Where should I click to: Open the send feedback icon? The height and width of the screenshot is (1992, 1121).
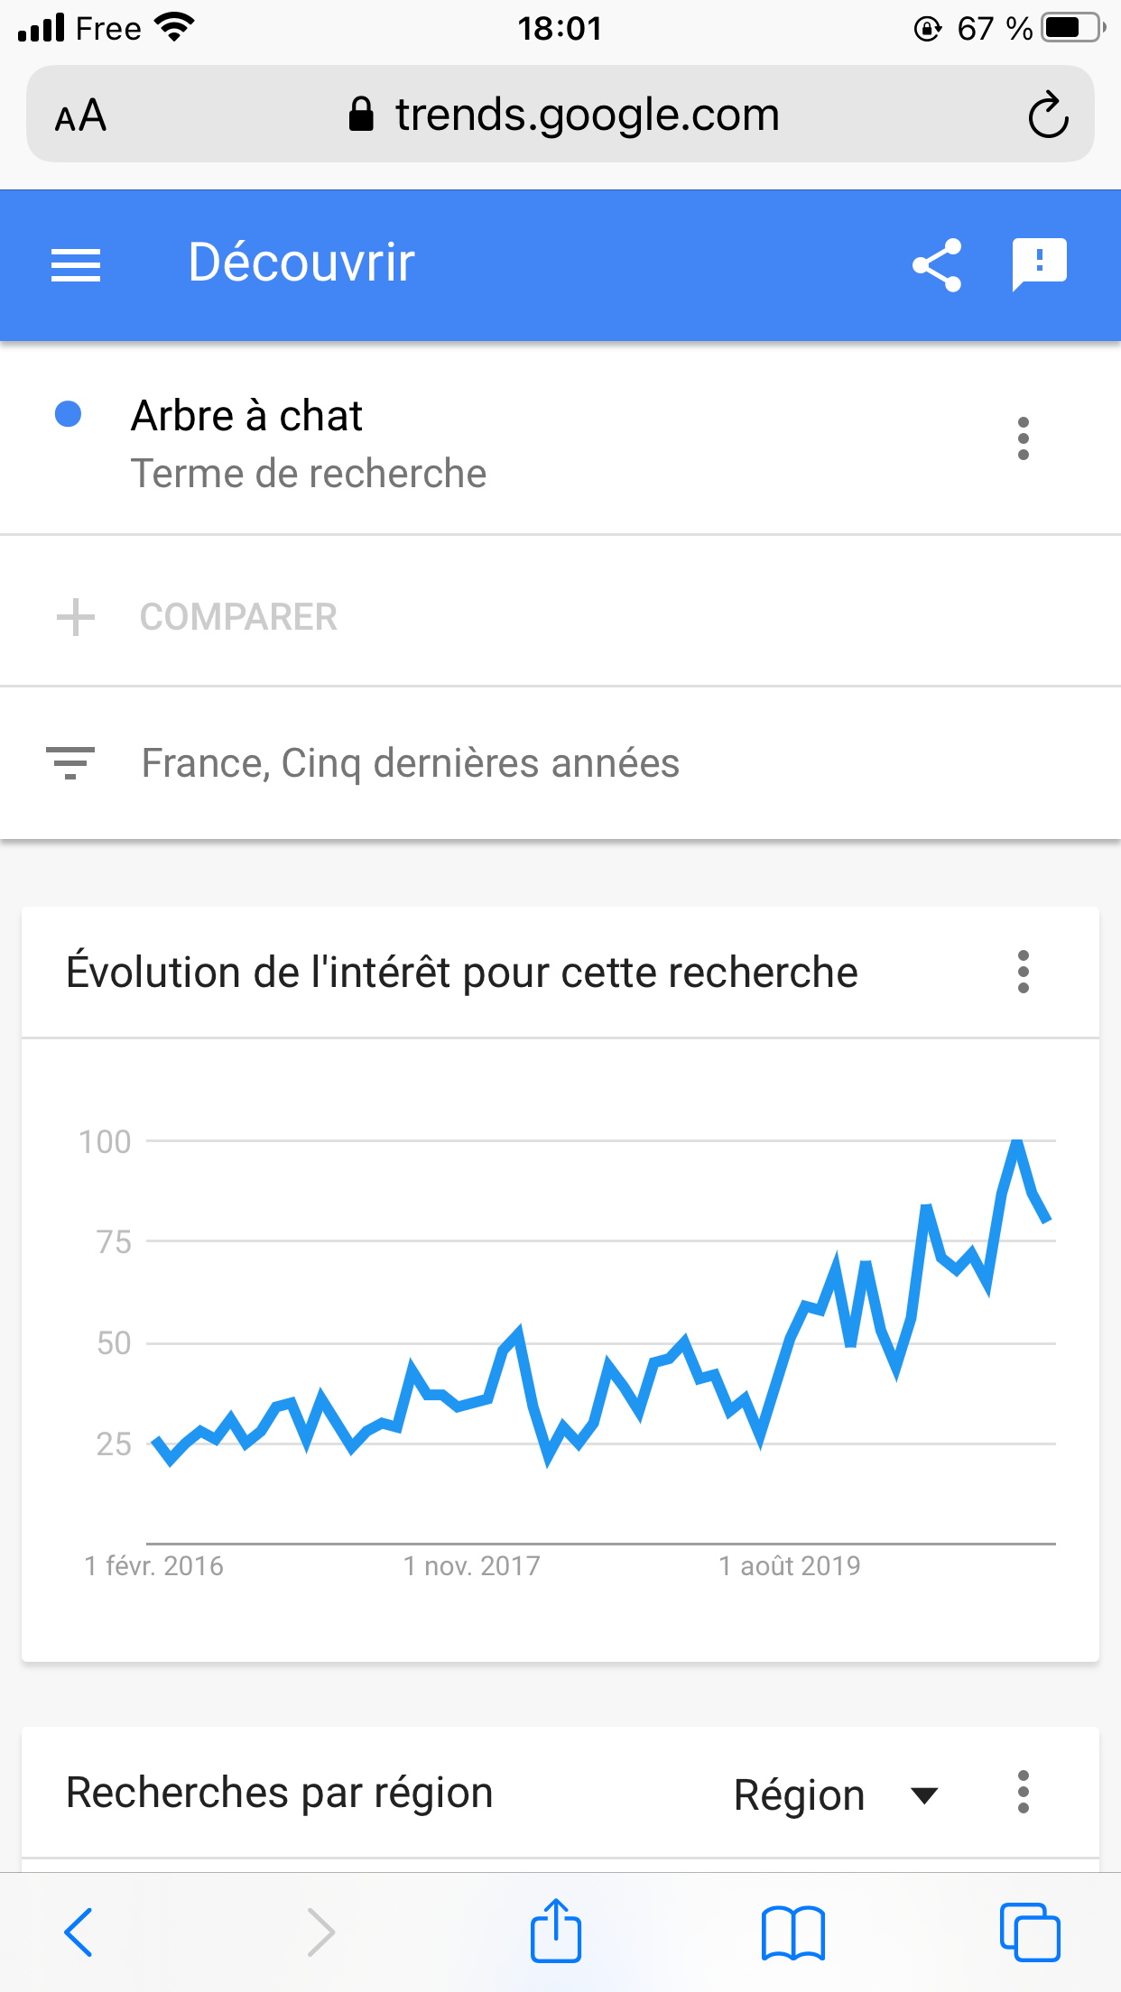click(x=1039, y=264)
